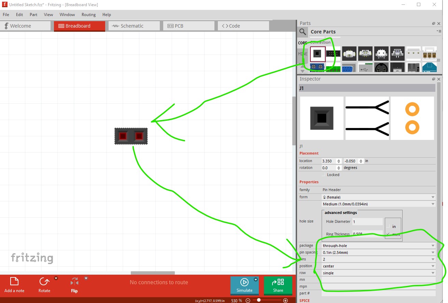Open the pin spacing dropdown
448x303 pixels.
click(x=378, y=252)
